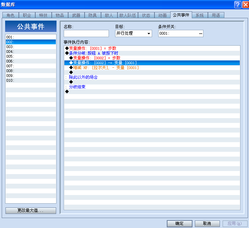Select common event 002 in list

click(x=31, y=42)
